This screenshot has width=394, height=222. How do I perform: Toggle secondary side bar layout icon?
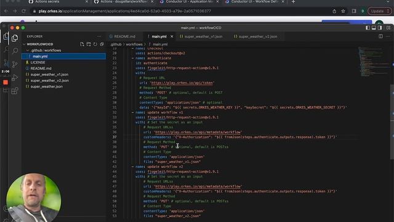pyautogui.click(x=380, y=28)
